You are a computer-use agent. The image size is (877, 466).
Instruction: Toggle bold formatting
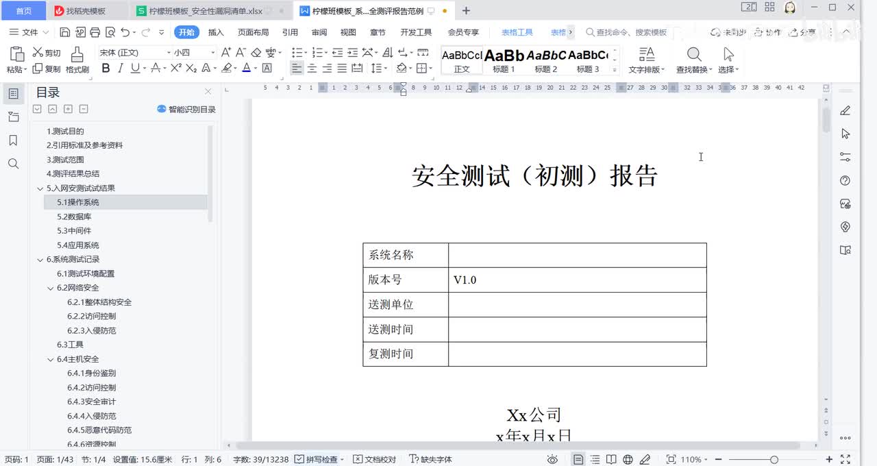pyautogui.click(x=106, y=68)
